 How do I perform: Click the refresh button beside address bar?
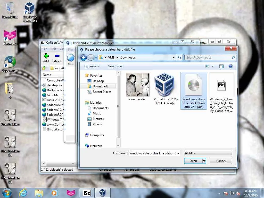tap(179, 57)
